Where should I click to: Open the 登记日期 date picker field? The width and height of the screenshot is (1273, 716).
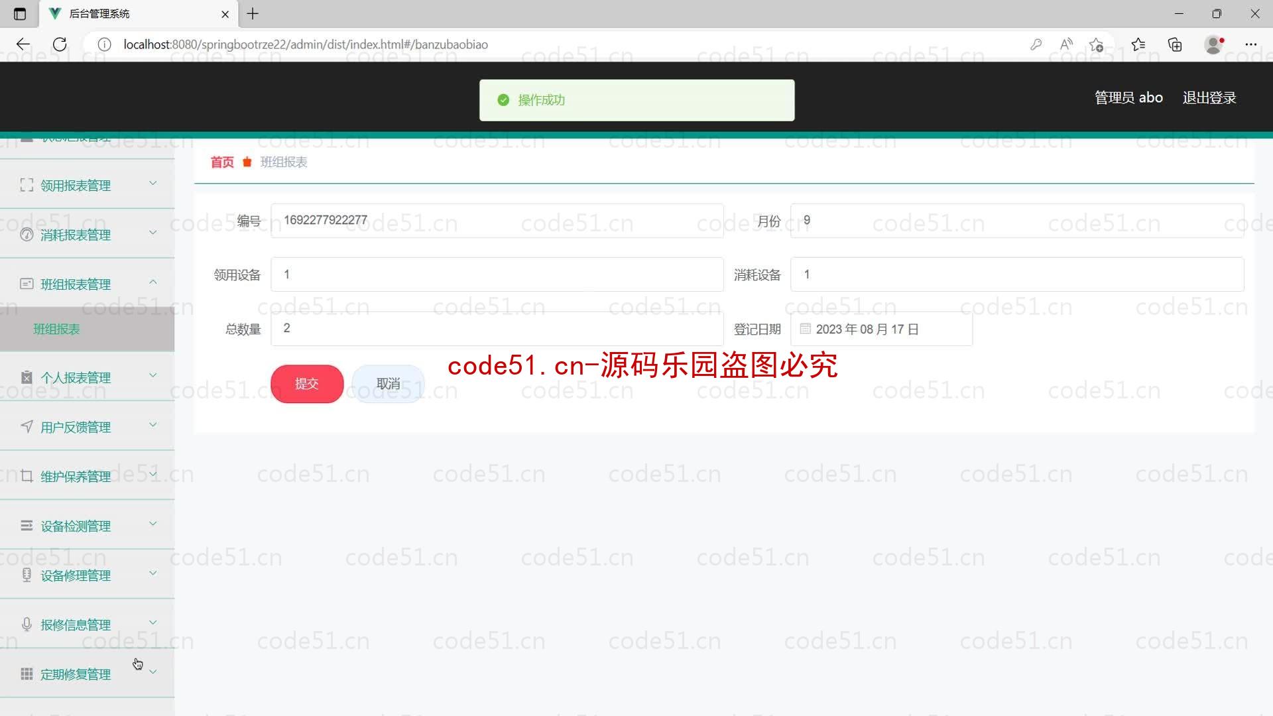click(881, 329)
